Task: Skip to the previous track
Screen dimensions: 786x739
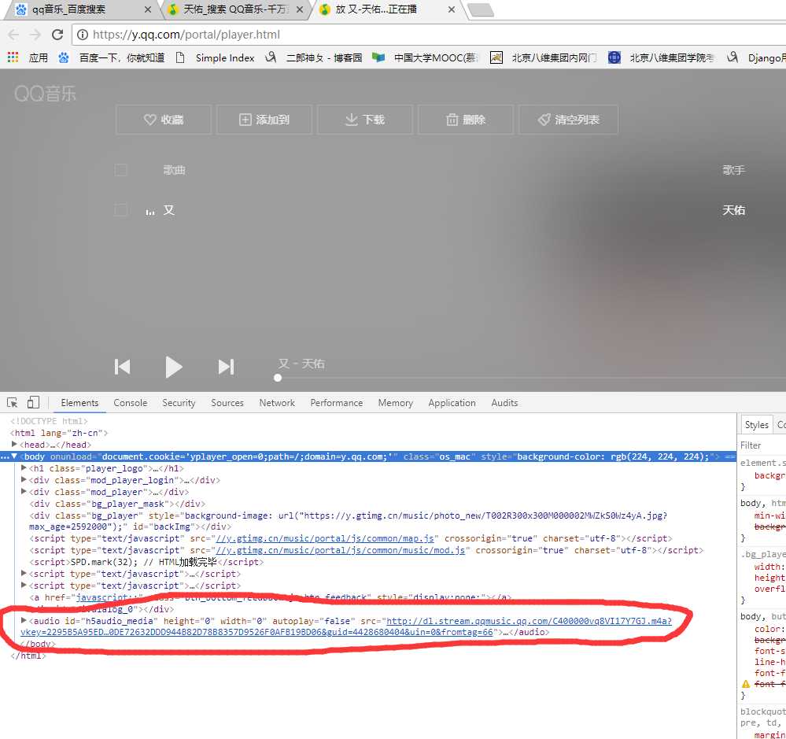Action: [122, 367]
